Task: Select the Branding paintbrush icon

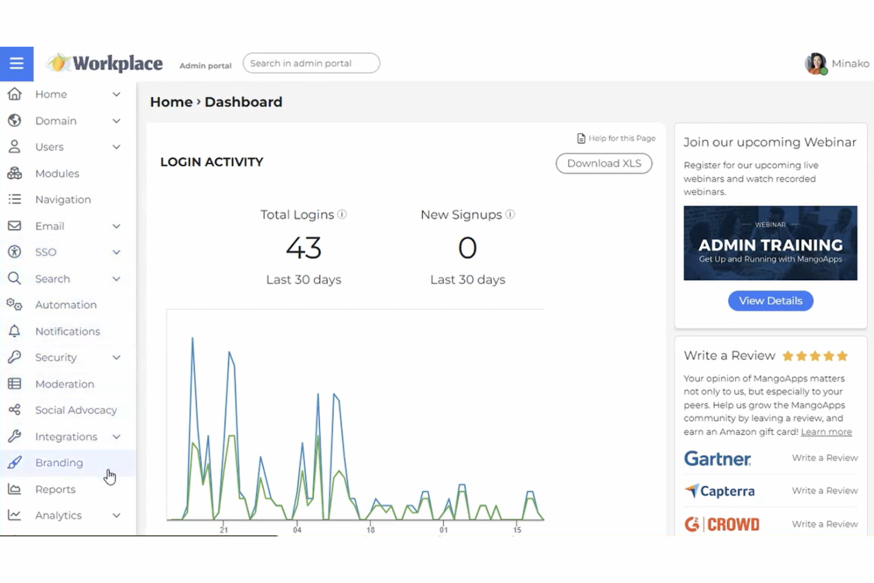Action: coord(15,463)
